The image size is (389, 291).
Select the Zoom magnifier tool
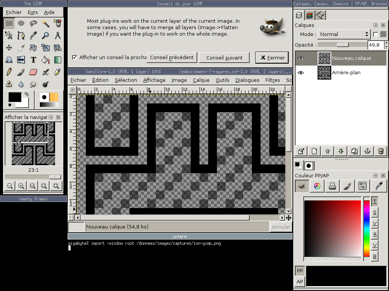46,35
